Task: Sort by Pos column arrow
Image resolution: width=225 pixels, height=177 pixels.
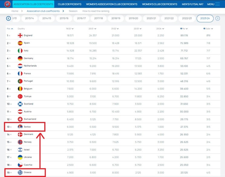Action: pos(12,29)
